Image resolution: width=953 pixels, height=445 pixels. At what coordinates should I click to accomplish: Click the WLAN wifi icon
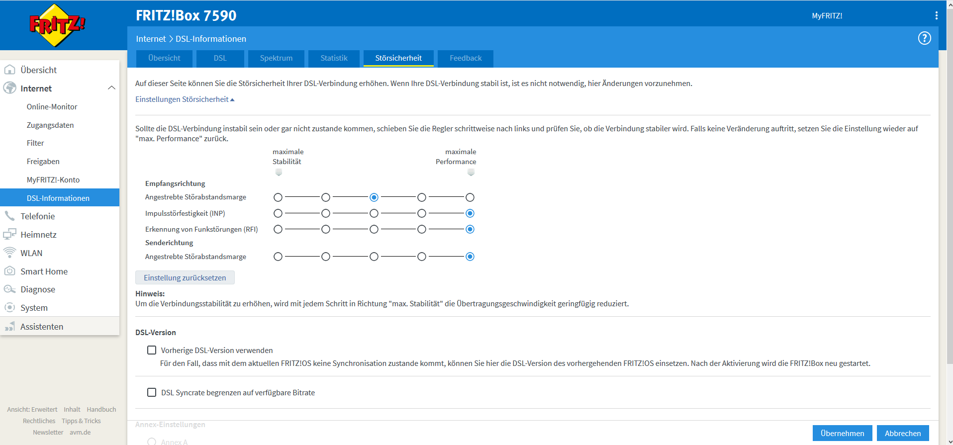pyautogui.click(x=9, y=253)
